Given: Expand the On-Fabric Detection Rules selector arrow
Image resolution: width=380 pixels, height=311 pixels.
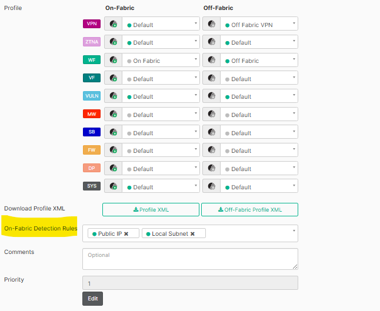Looking at the screenshot, I should point(294,231).
